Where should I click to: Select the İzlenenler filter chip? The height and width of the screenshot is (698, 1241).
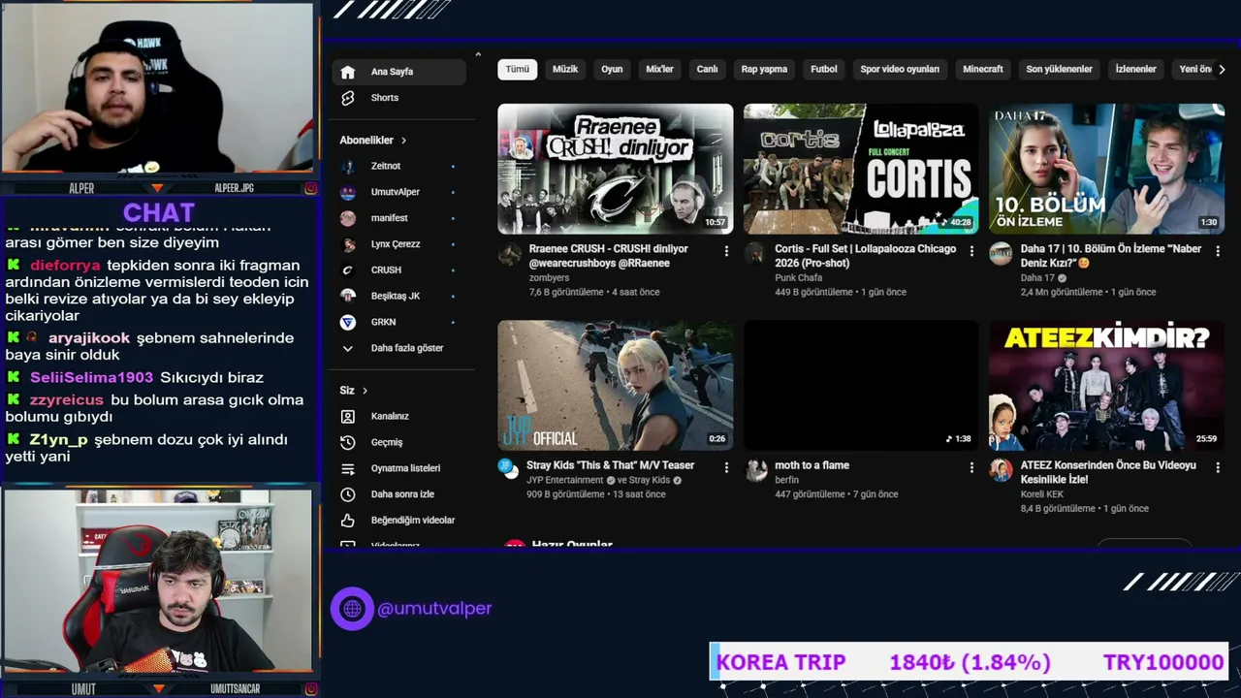pos(1135,70)
